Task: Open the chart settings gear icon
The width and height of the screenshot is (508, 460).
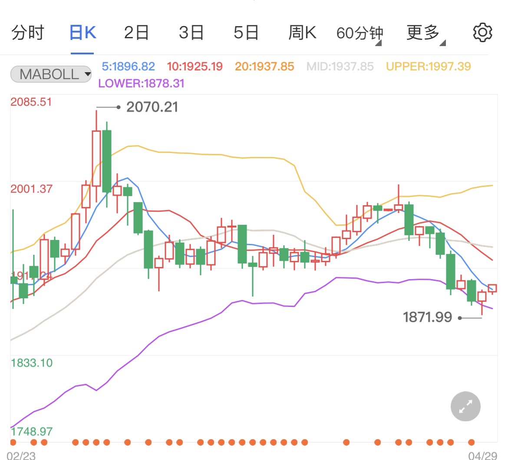Action: coord(482,33)
